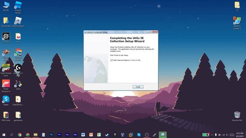The width and height of the screenshot is (246, 138).
Task: Launch Media Encoder from the taskbar
Action: (x=75, y=135)
